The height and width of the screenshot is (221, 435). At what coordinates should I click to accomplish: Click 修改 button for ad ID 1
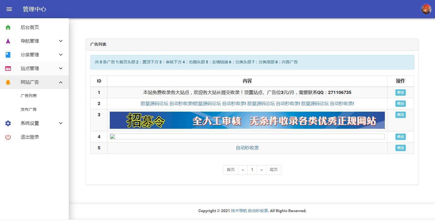click(400, 93)
